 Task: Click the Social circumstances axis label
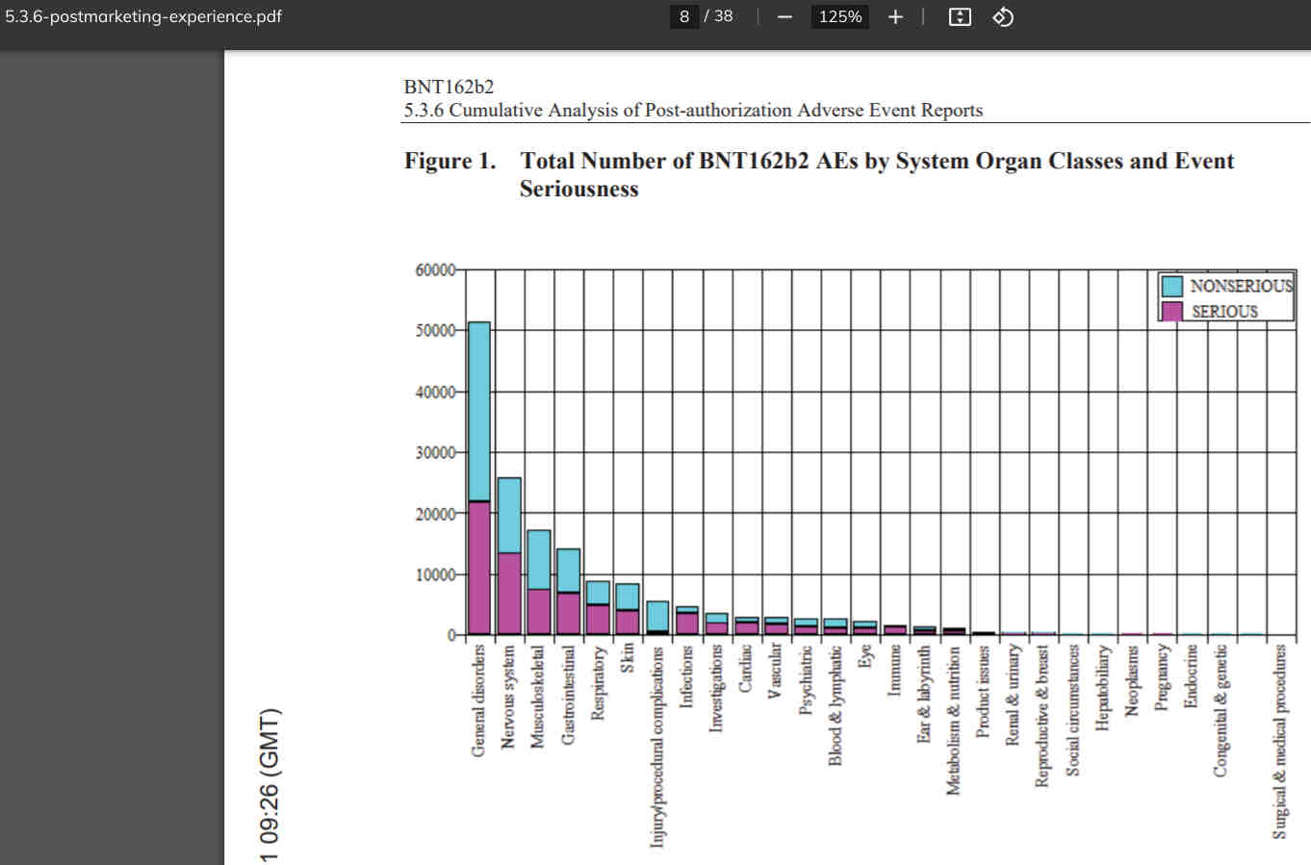1073,710
